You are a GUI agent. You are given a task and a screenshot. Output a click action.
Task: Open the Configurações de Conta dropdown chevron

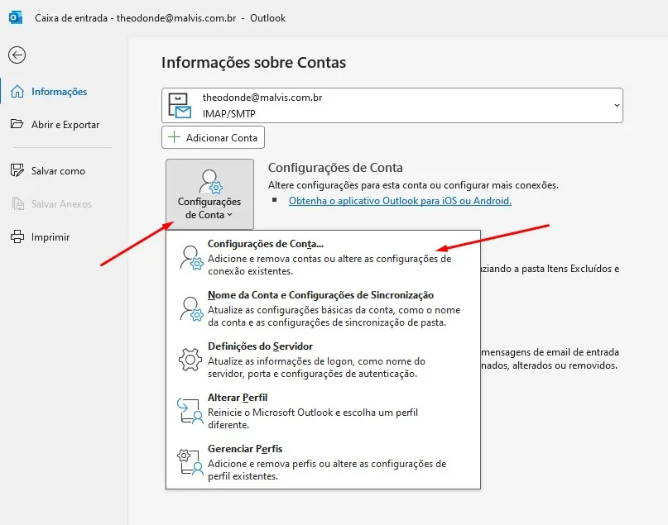tap(232, 213)
